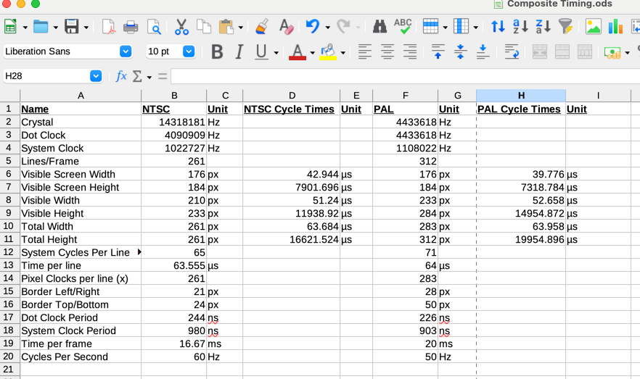Run the spelling check tool
This screenshot has width=640, height=379.
coord(403,27)
